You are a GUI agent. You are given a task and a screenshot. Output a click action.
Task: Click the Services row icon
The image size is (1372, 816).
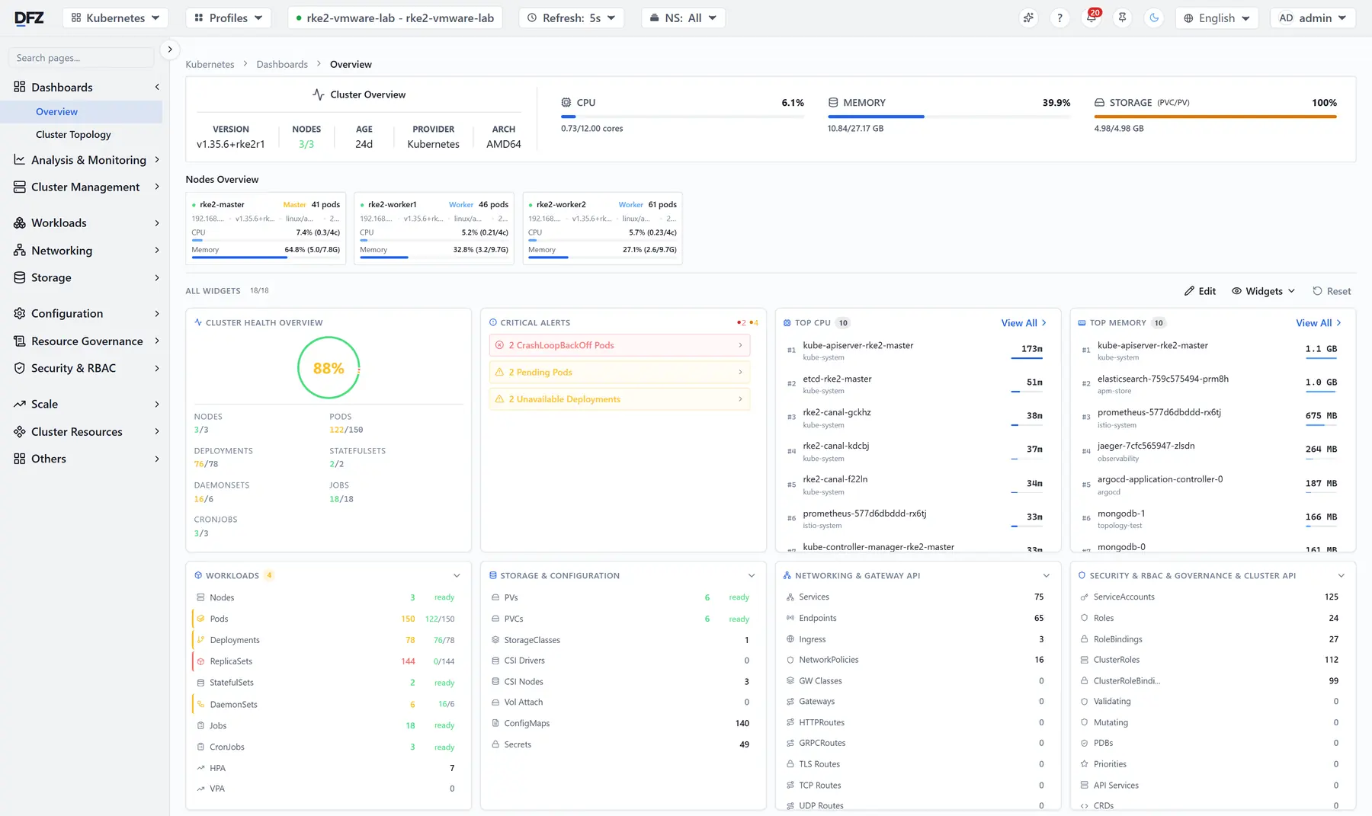[790, 597]
